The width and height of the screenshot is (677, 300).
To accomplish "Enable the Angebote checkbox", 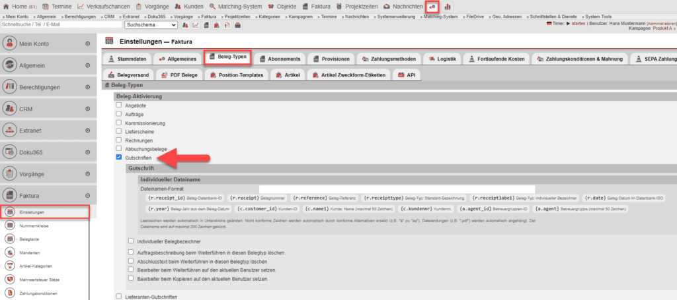I will point(119,105).
